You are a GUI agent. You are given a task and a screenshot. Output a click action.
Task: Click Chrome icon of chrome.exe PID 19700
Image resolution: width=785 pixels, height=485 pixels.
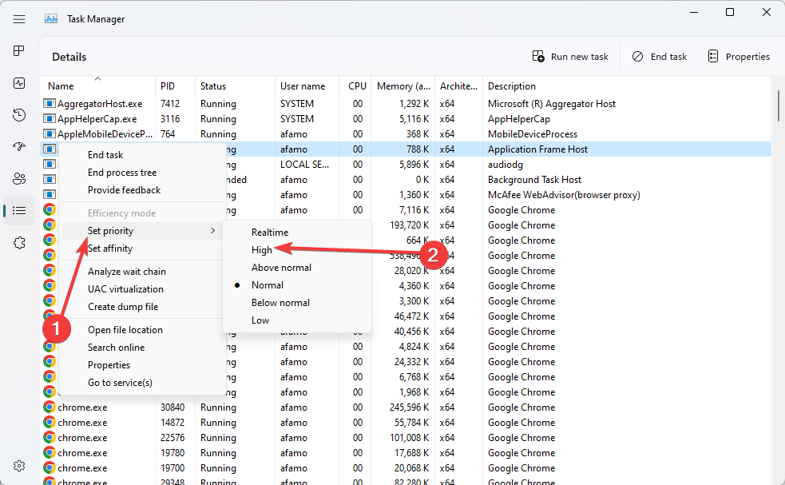coord(49,468)
